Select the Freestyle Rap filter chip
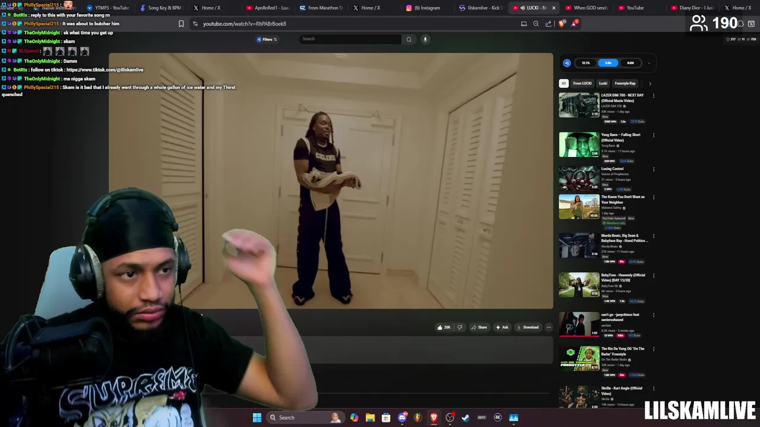 [x=625, y=84]
